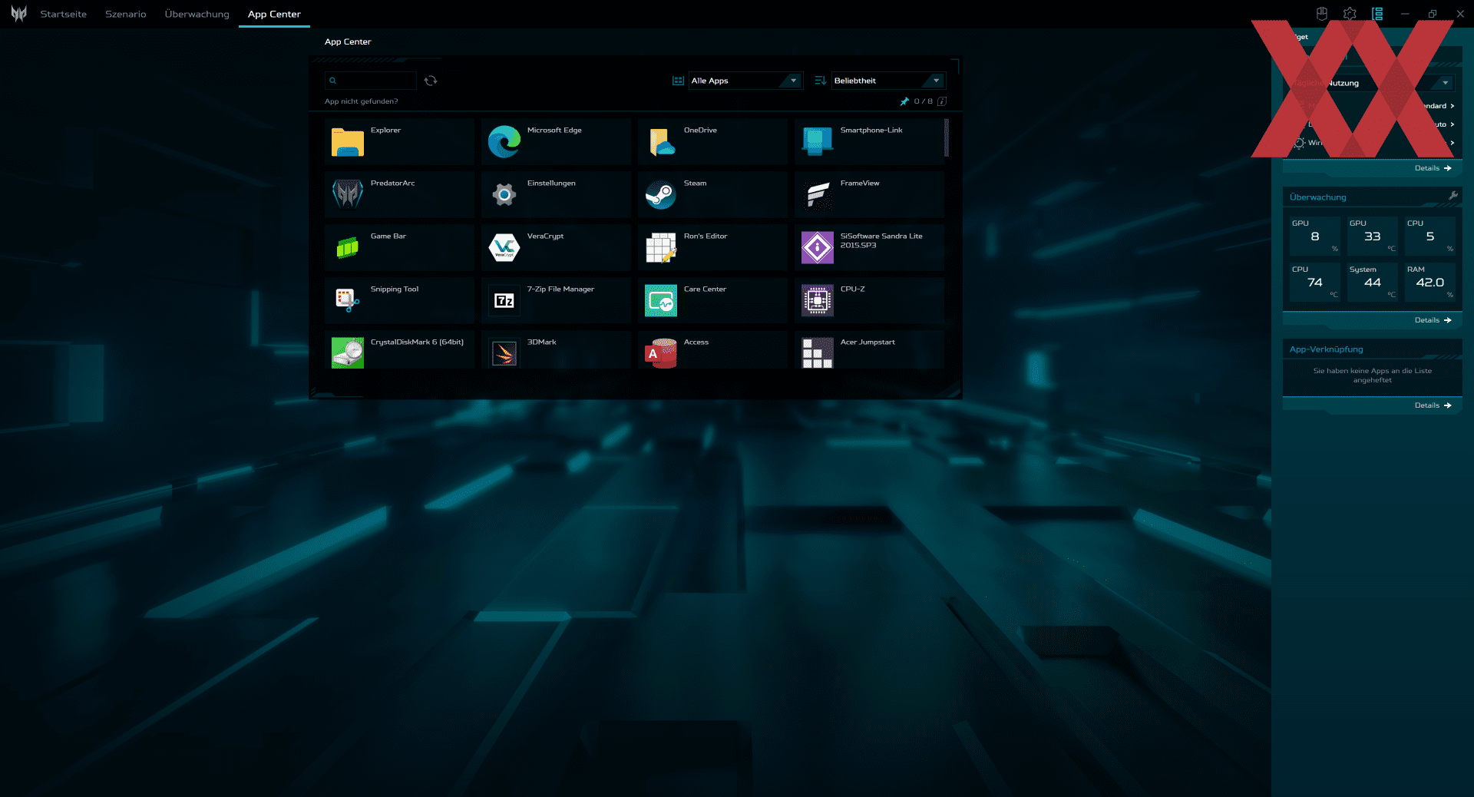Select the Game Bar app tile
The height and width of the screenshot is (797, 1474).
[x=399, y=248]
